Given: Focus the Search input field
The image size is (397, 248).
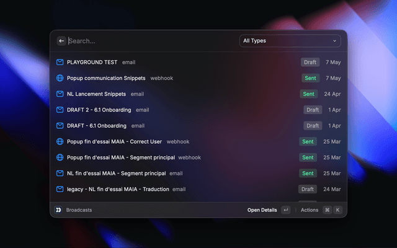Looking at the screenshot, I should pos(149,41).
